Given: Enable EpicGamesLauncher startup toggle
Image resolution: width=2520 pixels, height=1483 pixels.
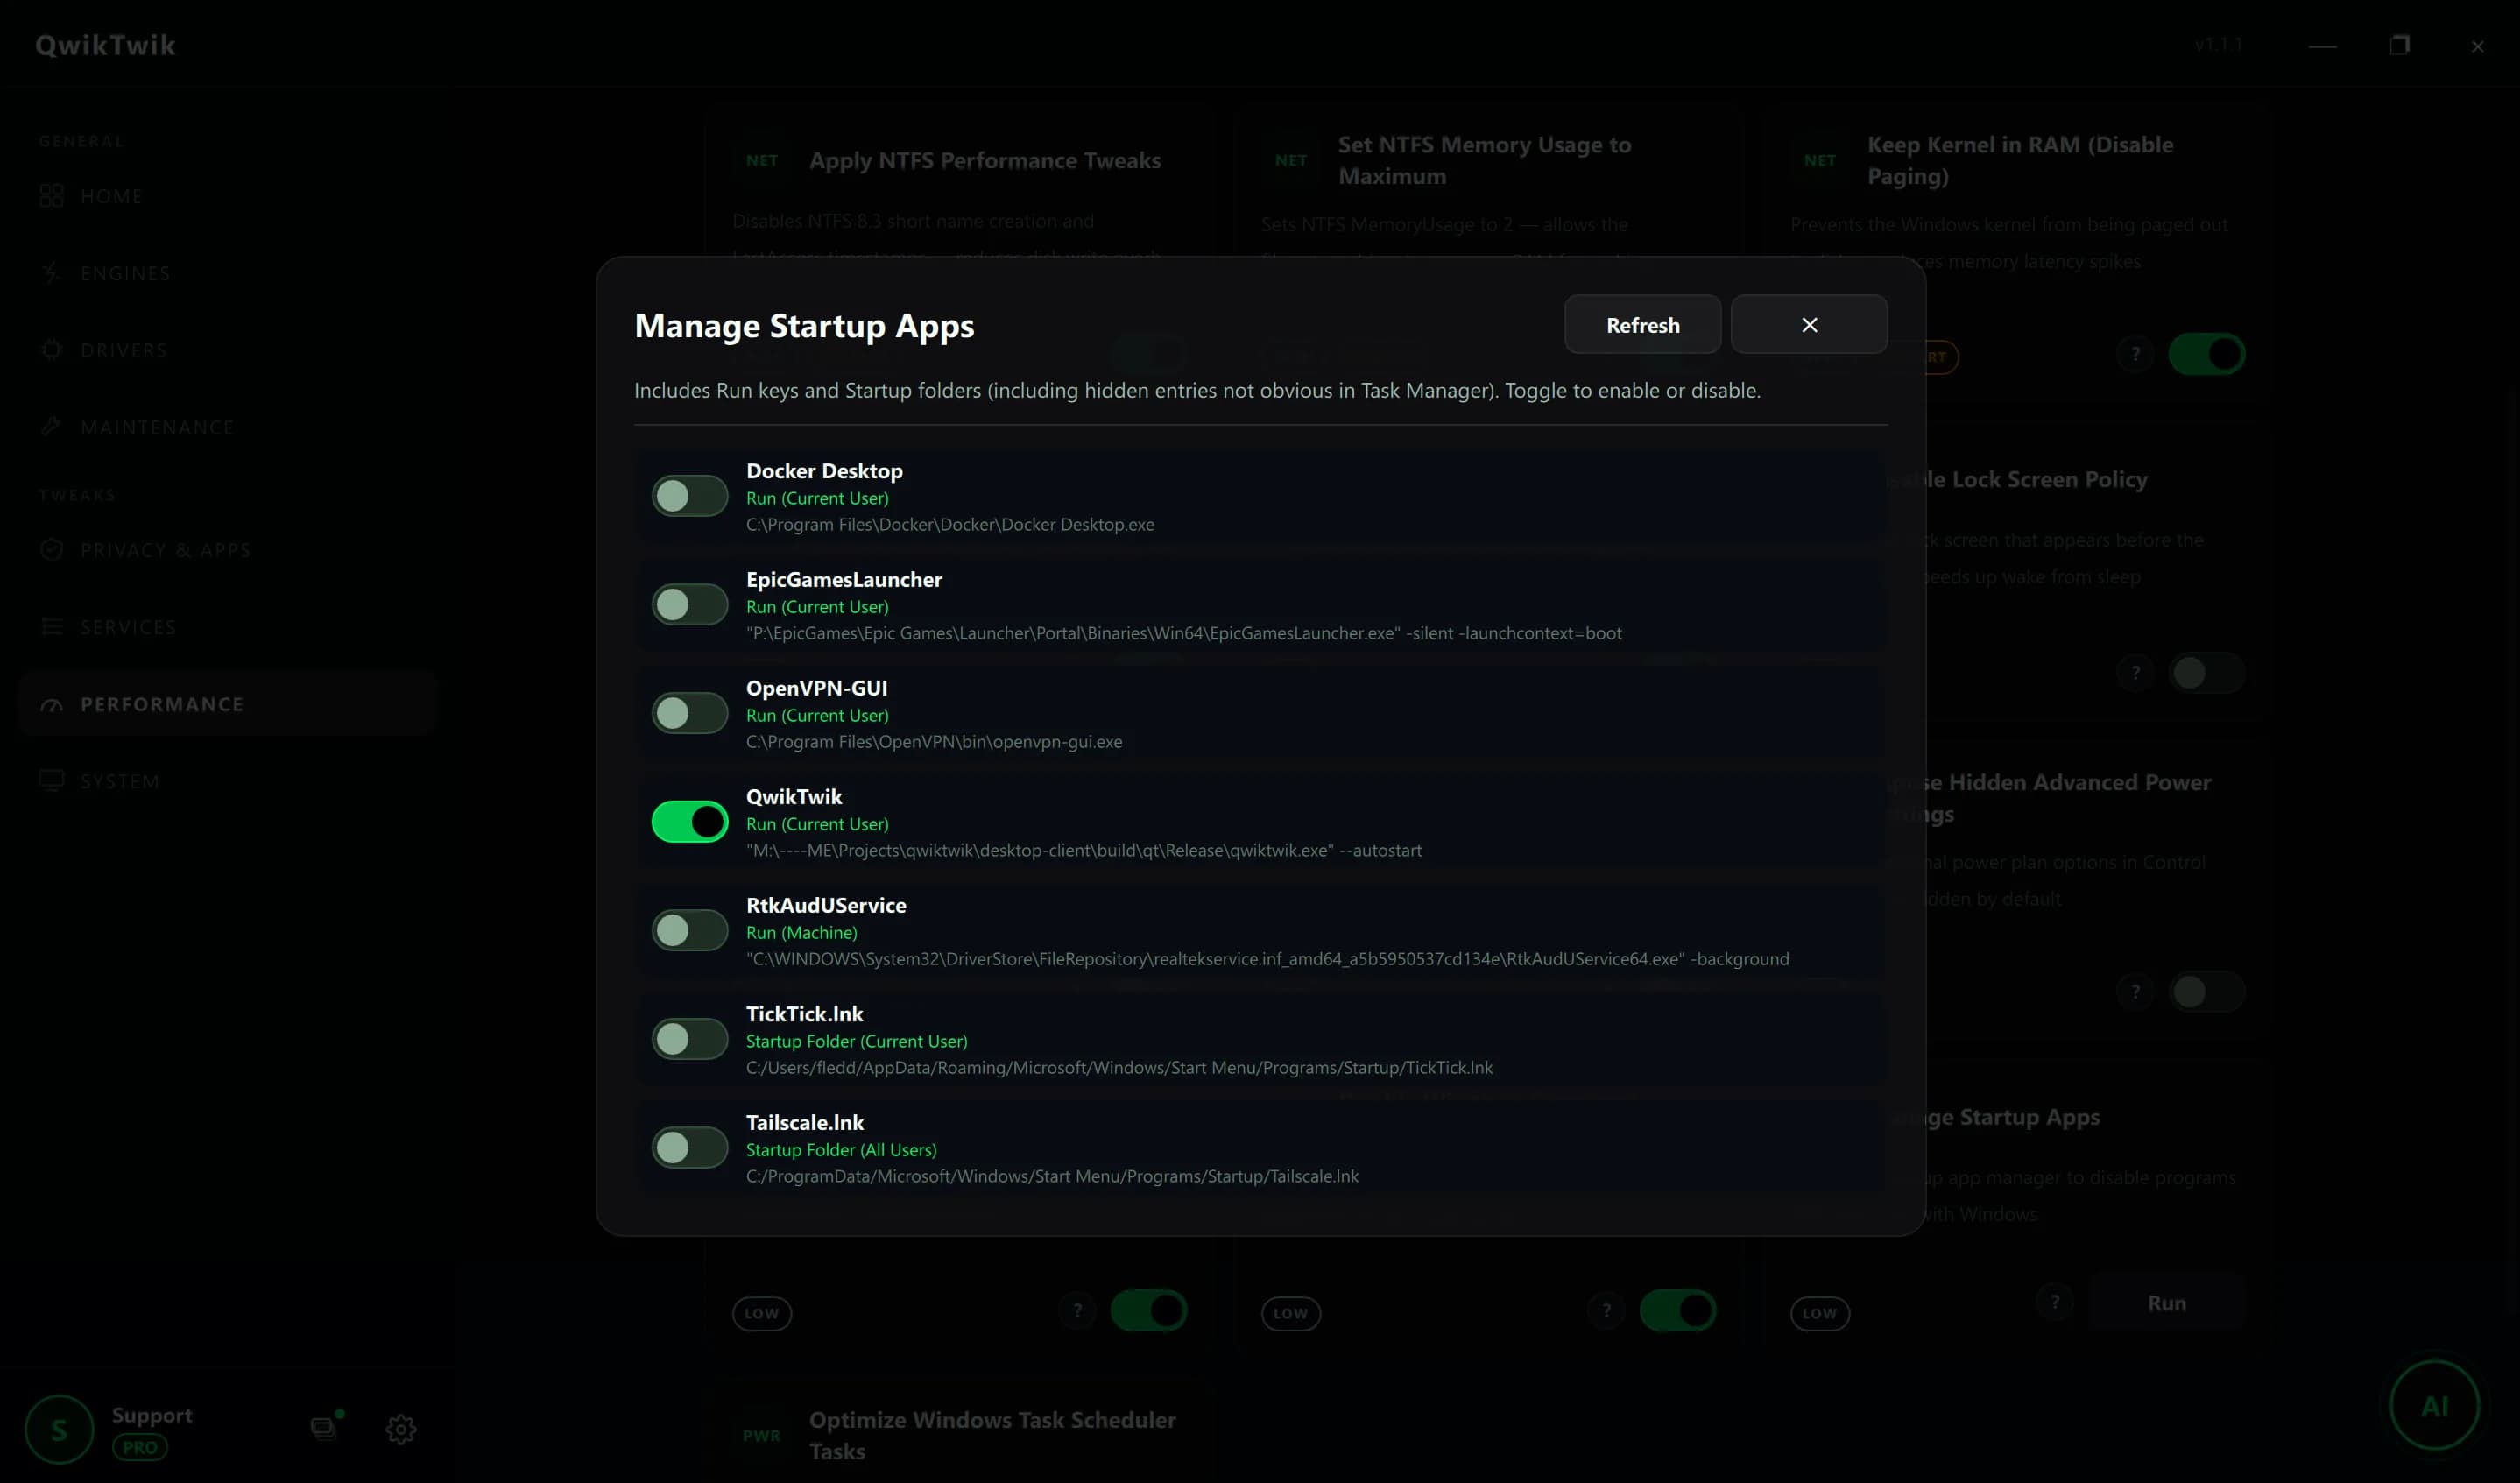Looking at the screenshot, I should [689, 604].
